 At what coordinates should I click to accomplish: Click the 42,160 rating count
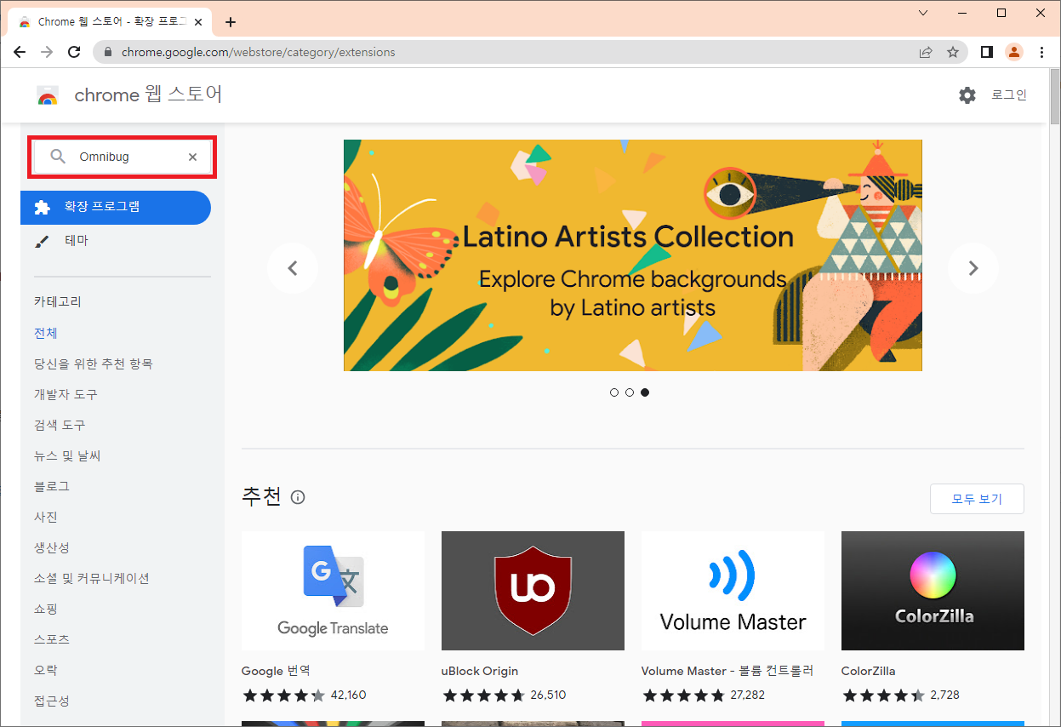[x=348, y=695]
